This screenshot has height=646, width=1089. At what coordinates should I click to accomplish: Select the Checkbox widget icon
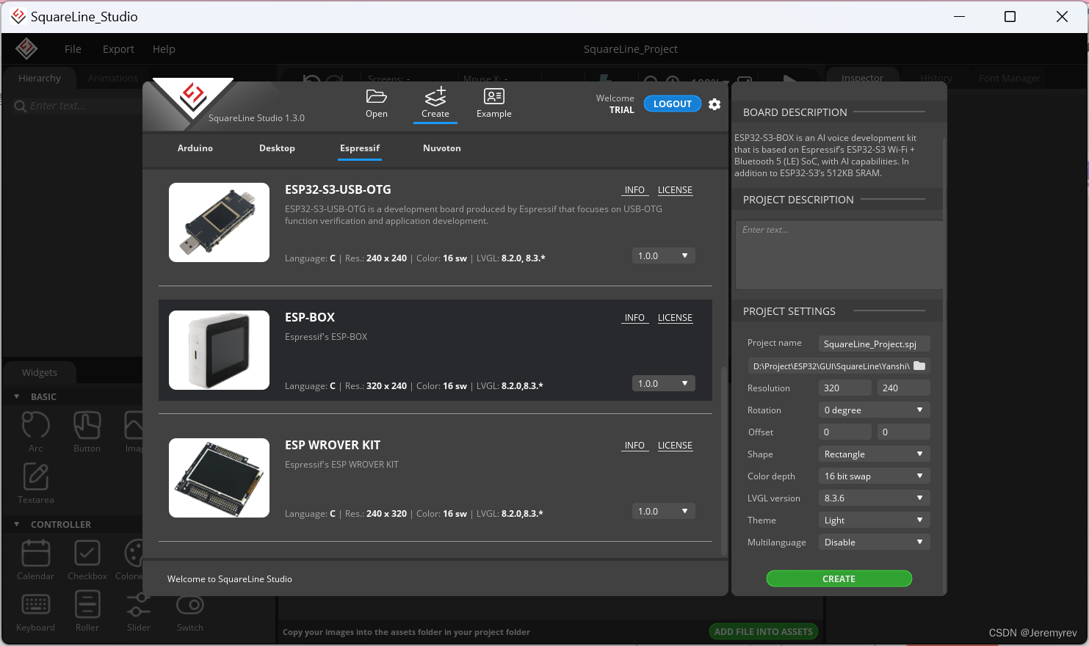tap(87, 553)
